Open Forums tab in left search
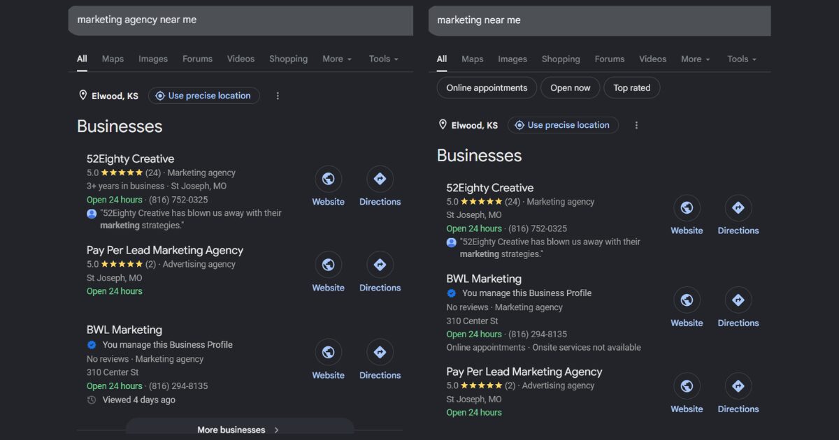Screen dimensions: 839x440 pos(197,59)
